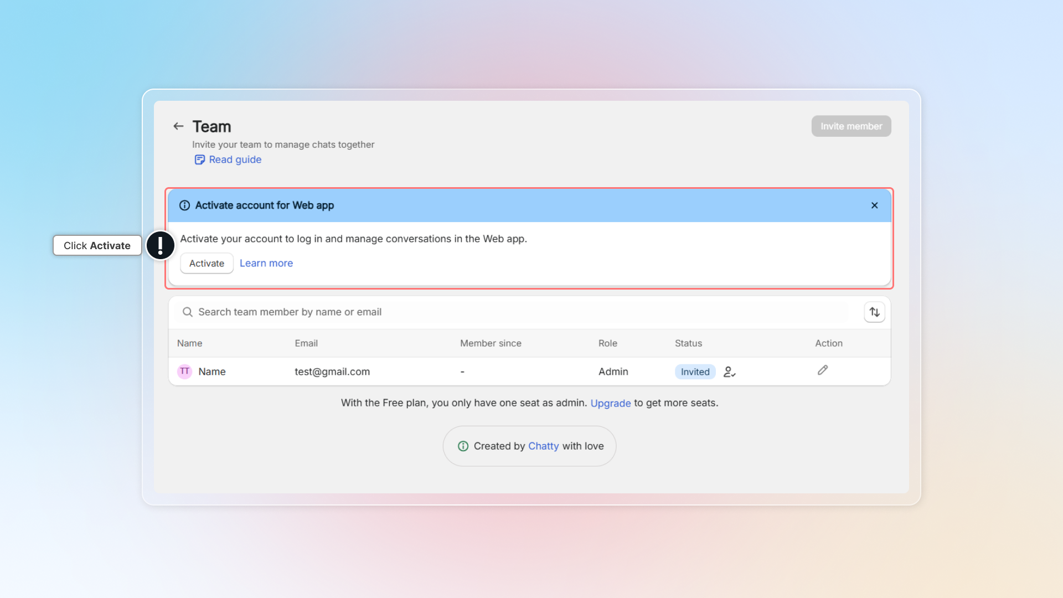This screenshot has width=1063, height=598.
Task: Click the Activate button
Action: pos(207,264)
